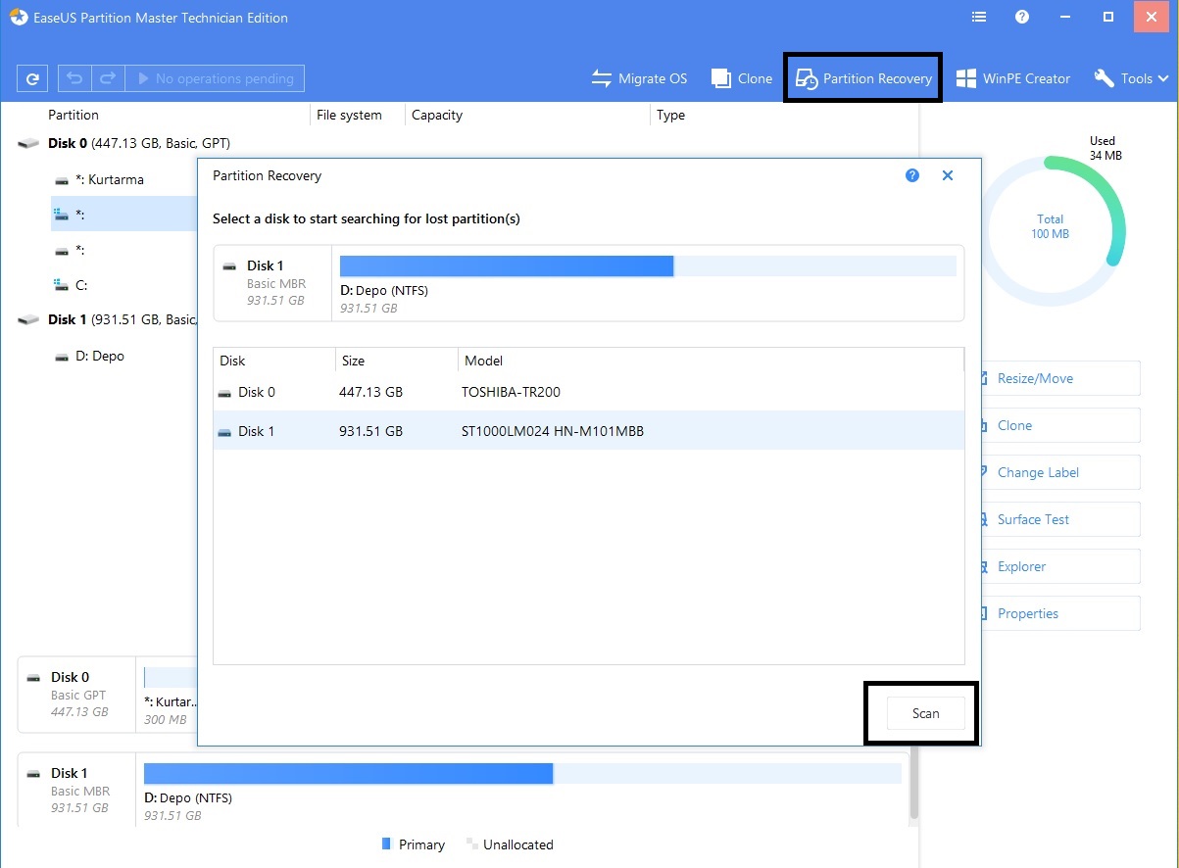Viewport: 1179px width, 868px height.
Task: Open Surface Test from side panel
Action: point(1033,519)
